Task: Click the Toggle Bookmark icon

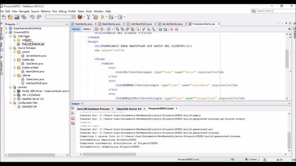Action: coord(154,29)
